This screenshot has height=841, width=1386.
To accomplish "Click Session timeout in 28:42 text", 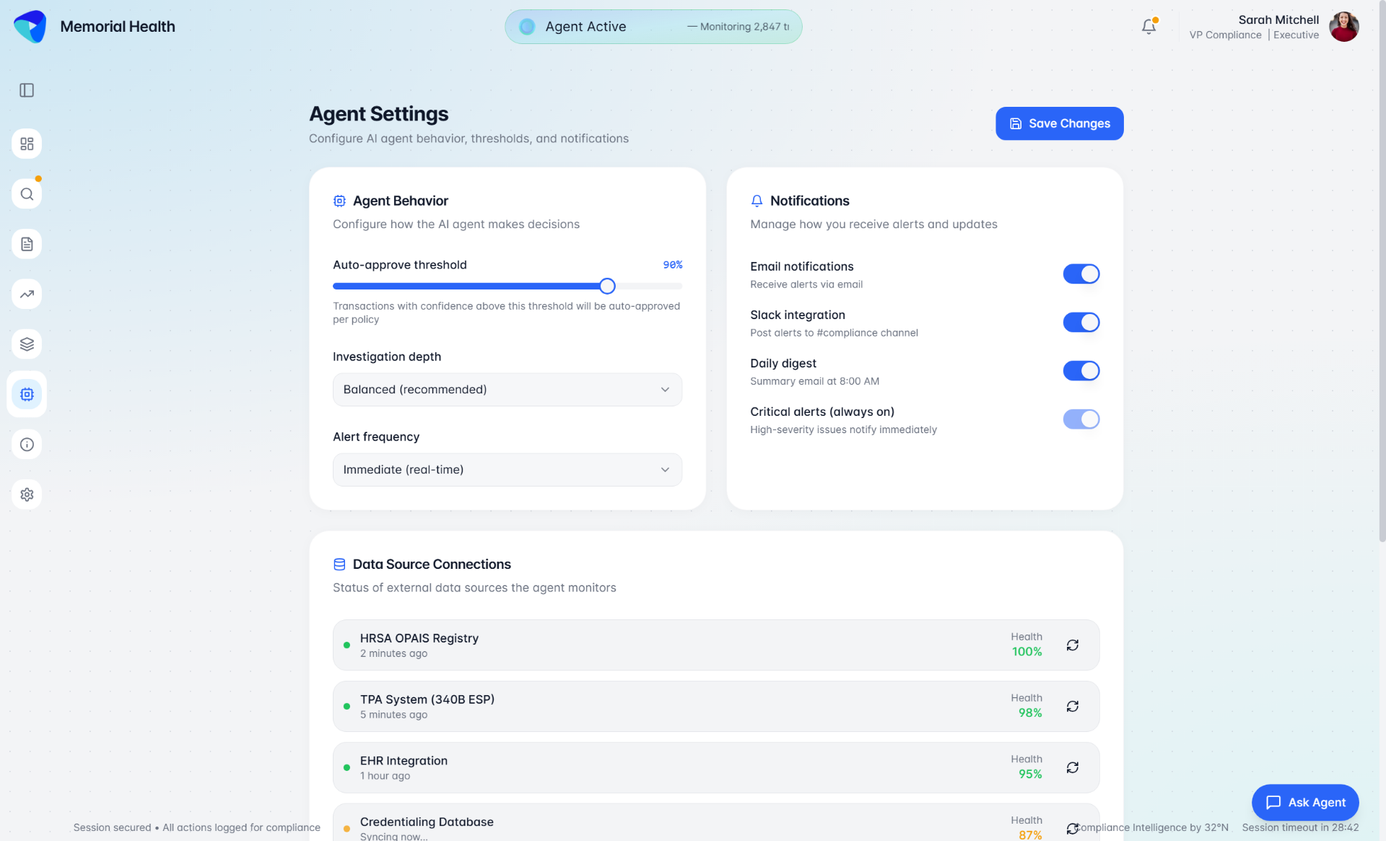I will click(1300, 827).
